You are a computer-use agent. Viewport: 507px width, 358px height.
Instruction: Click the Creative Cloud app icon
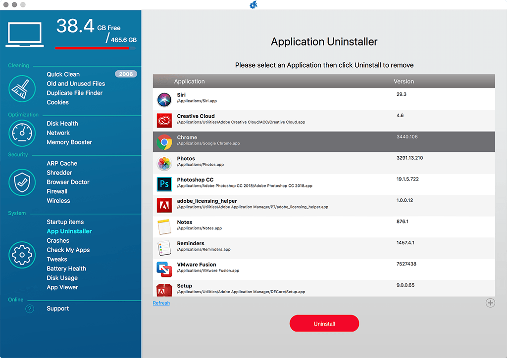click(164, 121)
